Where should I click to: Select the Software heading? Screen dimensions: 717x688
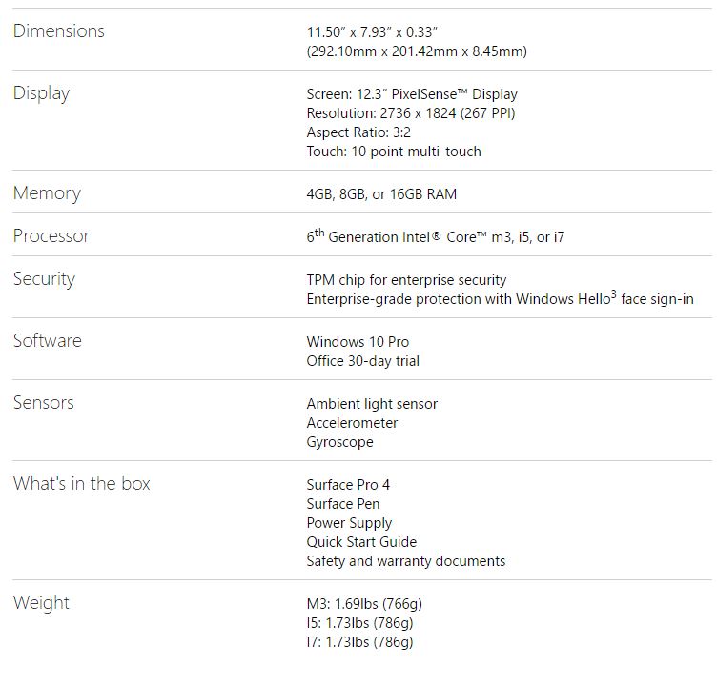pyautogui.click(x=48, y=341)
